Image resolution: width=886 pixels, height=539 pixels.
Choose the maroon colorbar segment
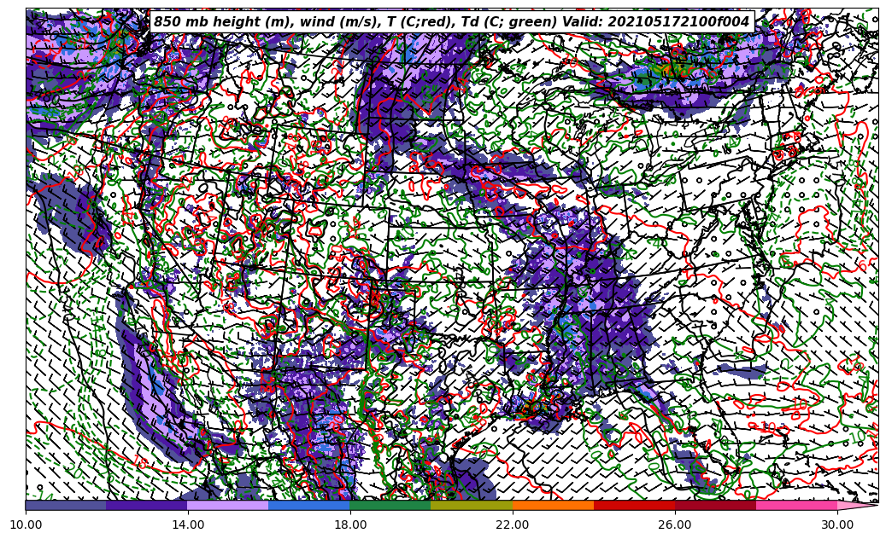point(715,505)
